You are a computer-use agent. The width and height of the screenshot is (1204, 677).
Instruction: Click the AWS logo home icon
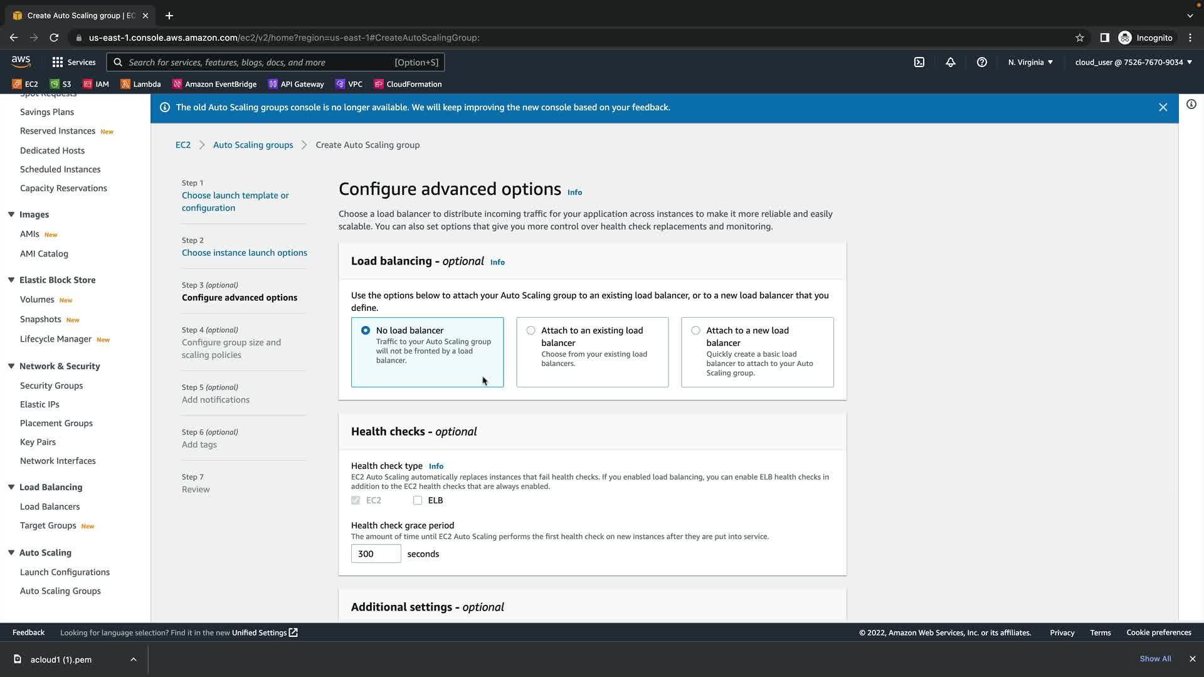[x=21, y=61]
